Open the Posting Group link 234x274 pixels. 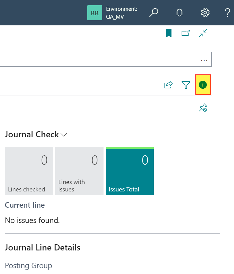click(28, 265)
